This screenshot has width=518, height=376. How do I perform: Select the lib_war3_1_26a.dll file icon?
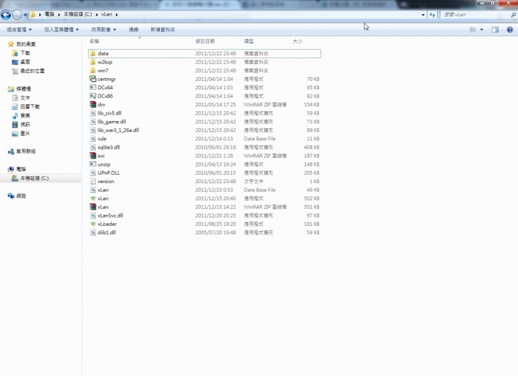[93, 130]
